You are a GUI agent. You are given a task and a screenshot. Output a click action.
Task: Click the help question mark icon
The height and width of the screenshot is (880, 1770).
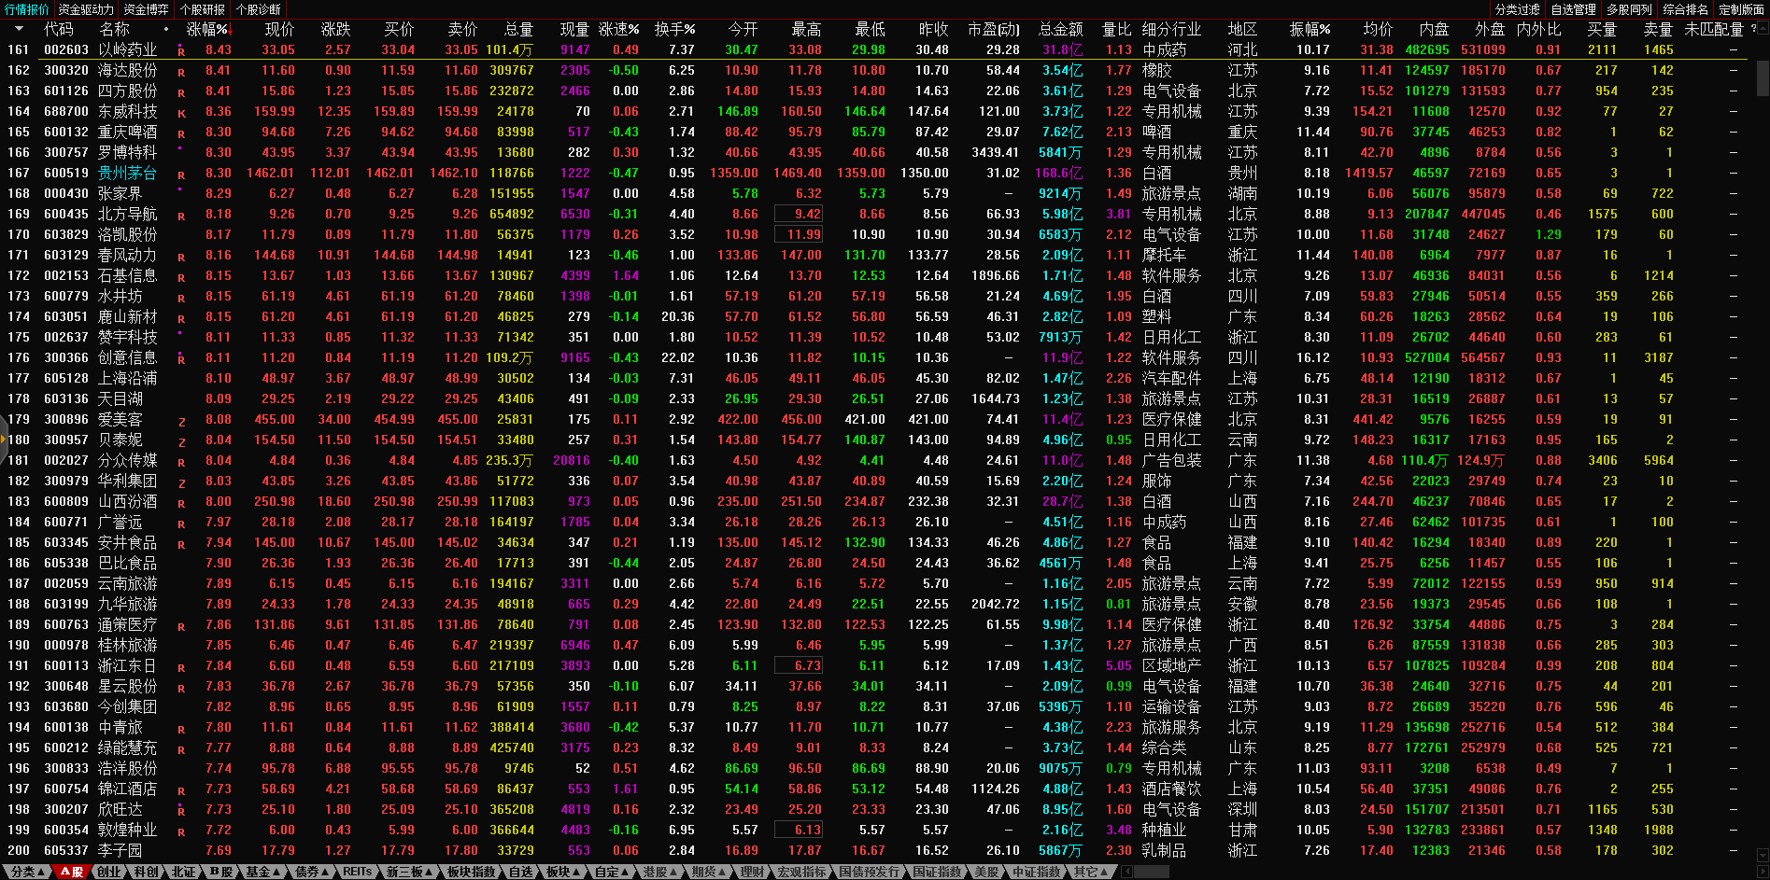[1753, 29]
